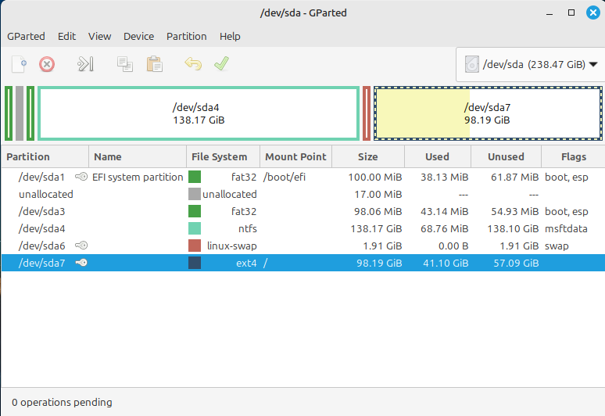605x416 pixels.
Task: Sort by the Flags column header
Action: [x=574, y=156]
